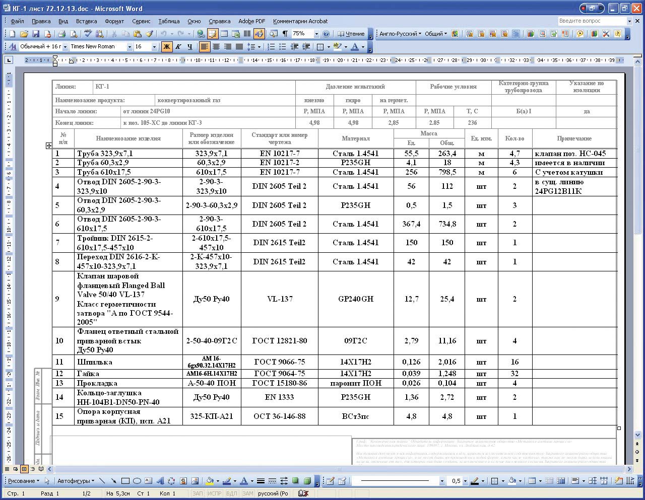The width and height of the screenshot is (645, 500).
Task: Expand the Англо-Русский translation direction dropdown
Action: pos(401,34)
